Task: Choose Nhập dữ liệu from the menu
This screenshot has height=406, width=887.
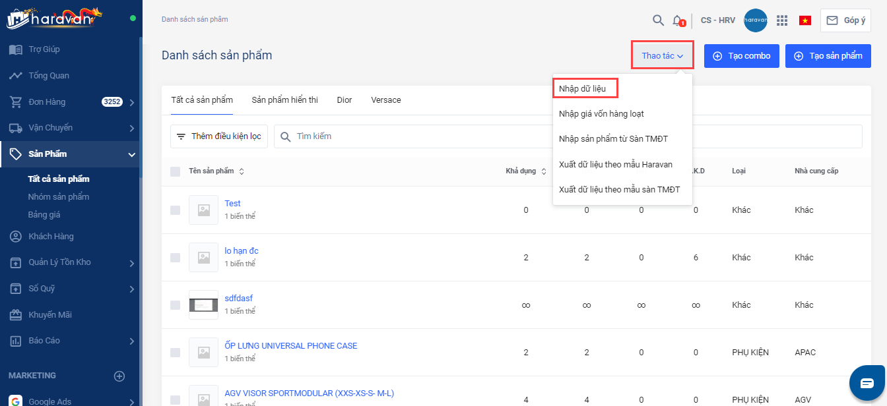Action: point(583,88)
